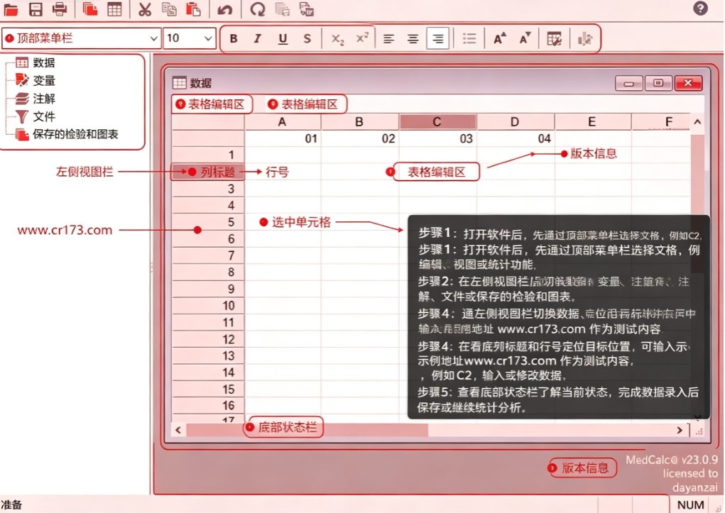Image resolution: width=725 pixels, height=513 pixels.
Task: Print with the printer toolbar icon
Action: click(59, 9)
